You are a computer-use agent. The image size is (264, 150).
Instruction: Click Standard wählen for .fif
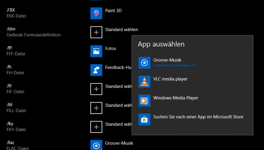click(118, 86)
